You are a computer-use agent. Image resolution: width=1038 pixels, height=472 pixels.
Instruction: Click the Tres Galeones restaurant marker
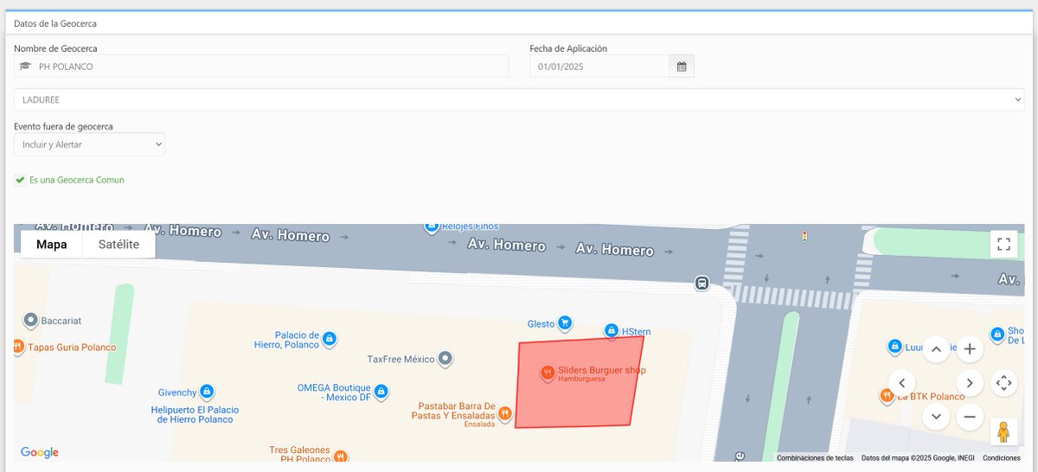[341, 455]
